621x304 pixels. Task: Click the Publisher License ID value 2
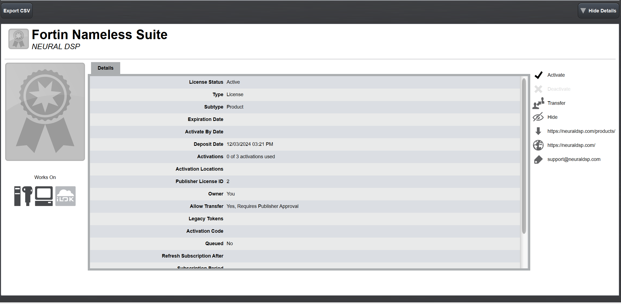coord(228,181)
